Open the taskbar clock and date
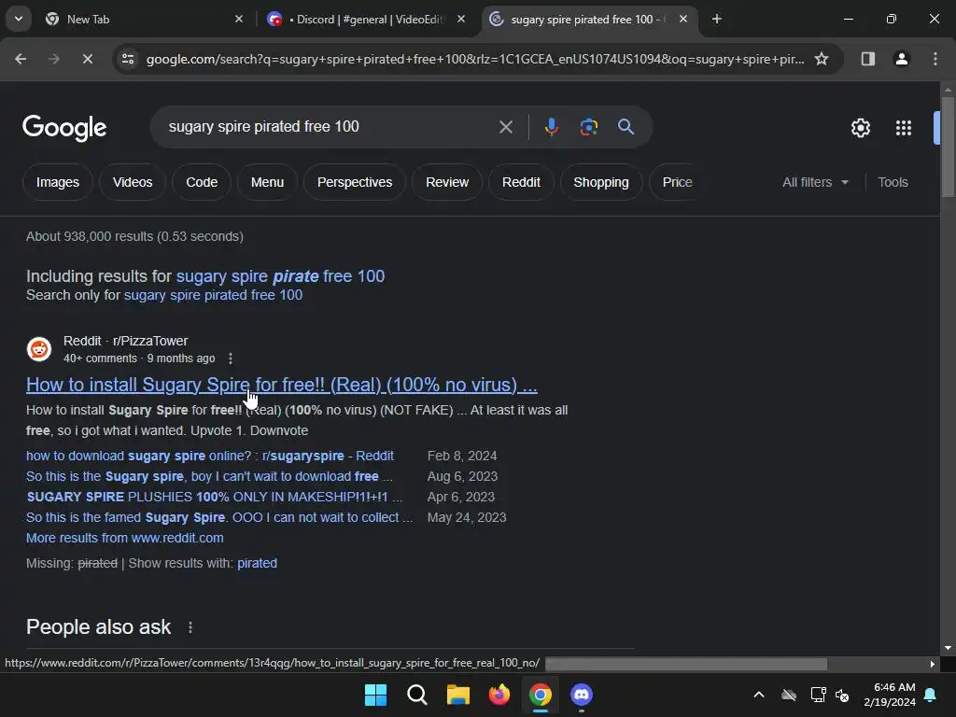The image size is (956, 717). [890, 695]
